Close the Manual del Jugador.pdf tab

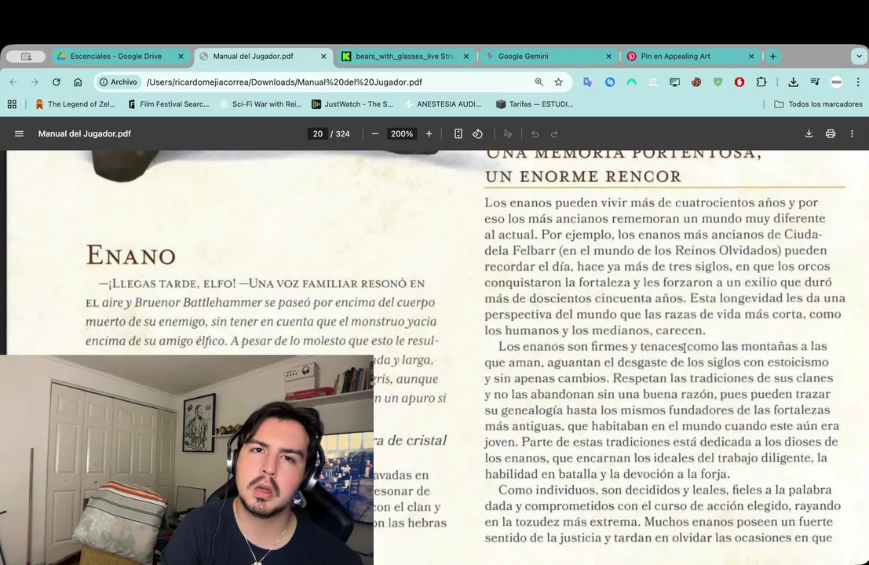tap(323, 56)
